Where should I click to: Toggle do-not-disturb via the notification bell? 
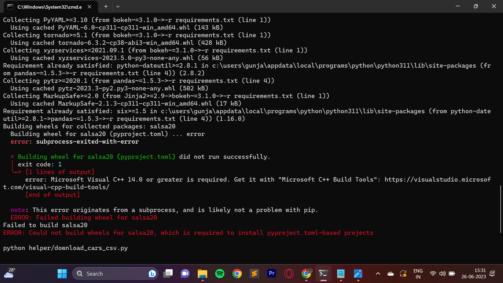492,273
